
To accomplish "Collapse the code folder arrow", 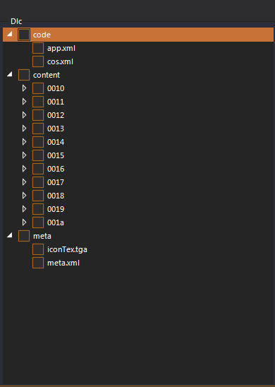I will click(10, 34).
